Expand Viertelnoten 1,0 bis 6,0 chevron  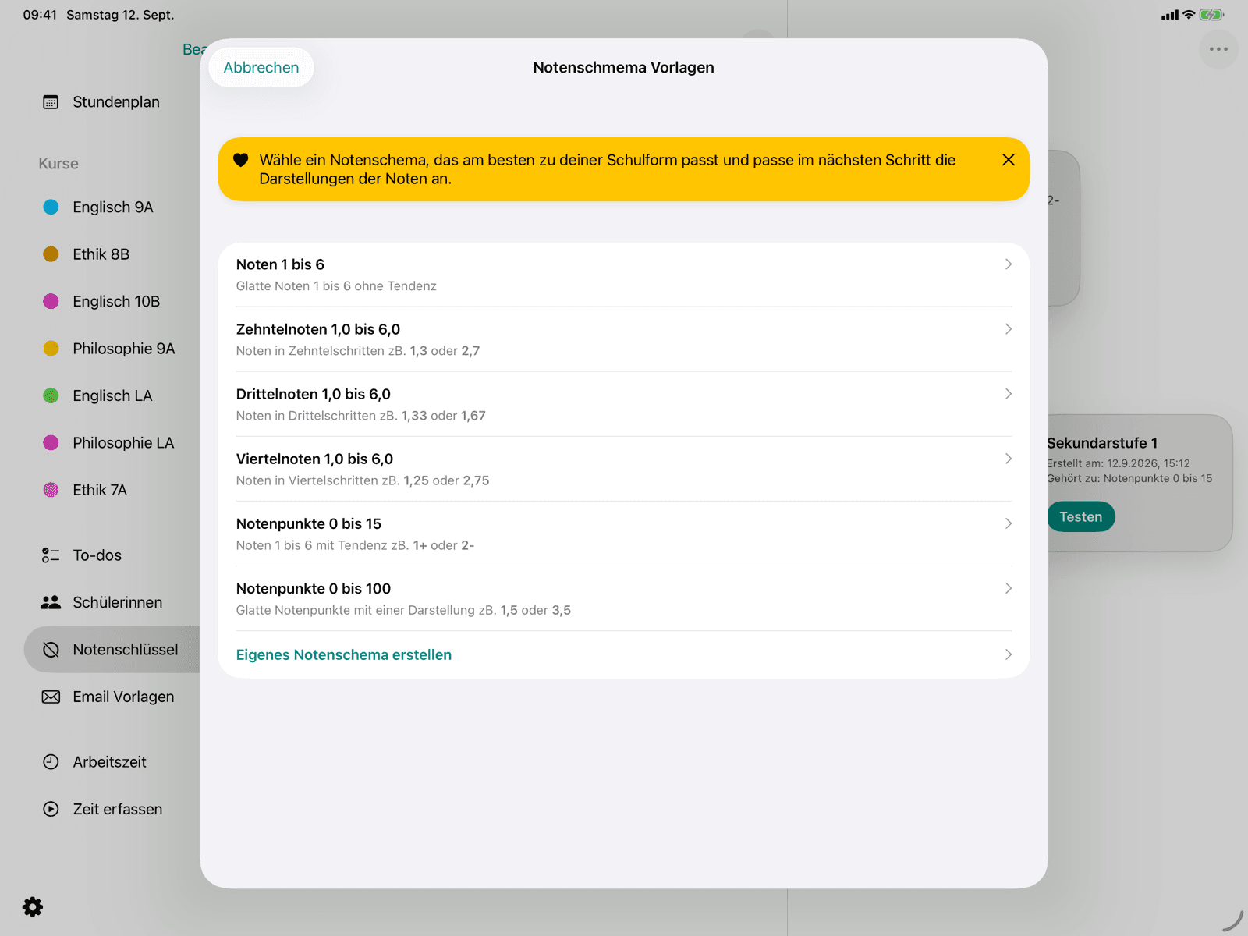pos(1009,459)
